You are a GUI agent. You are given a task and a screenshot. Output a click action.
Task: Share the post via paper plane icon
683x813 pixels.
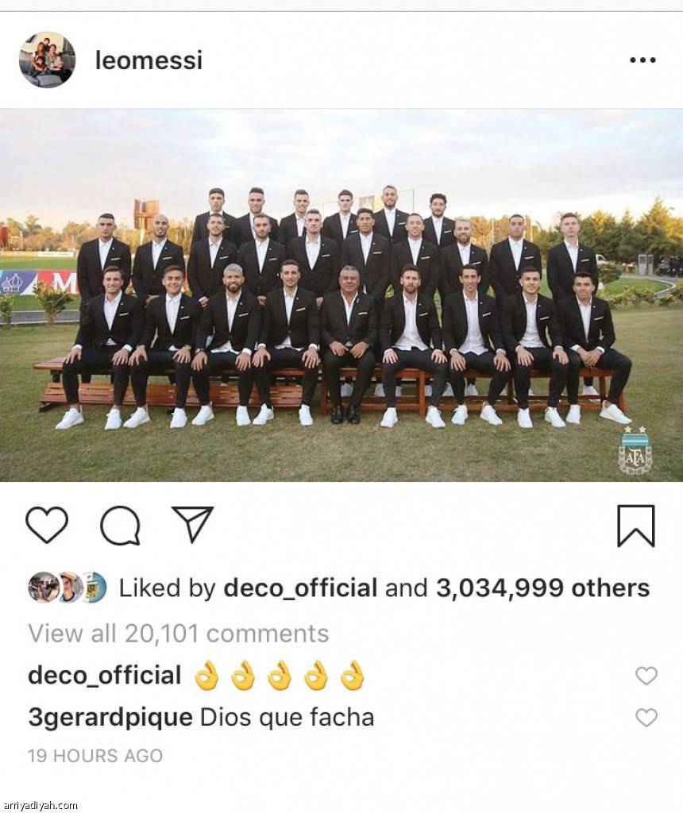click(x=193, y=524)
